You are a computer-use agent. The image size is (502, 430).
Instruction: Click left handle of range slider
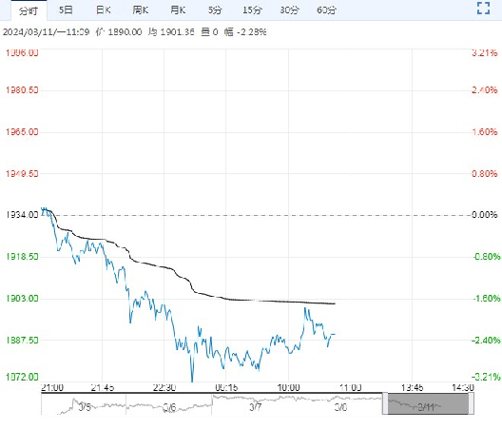coord(385,403)
